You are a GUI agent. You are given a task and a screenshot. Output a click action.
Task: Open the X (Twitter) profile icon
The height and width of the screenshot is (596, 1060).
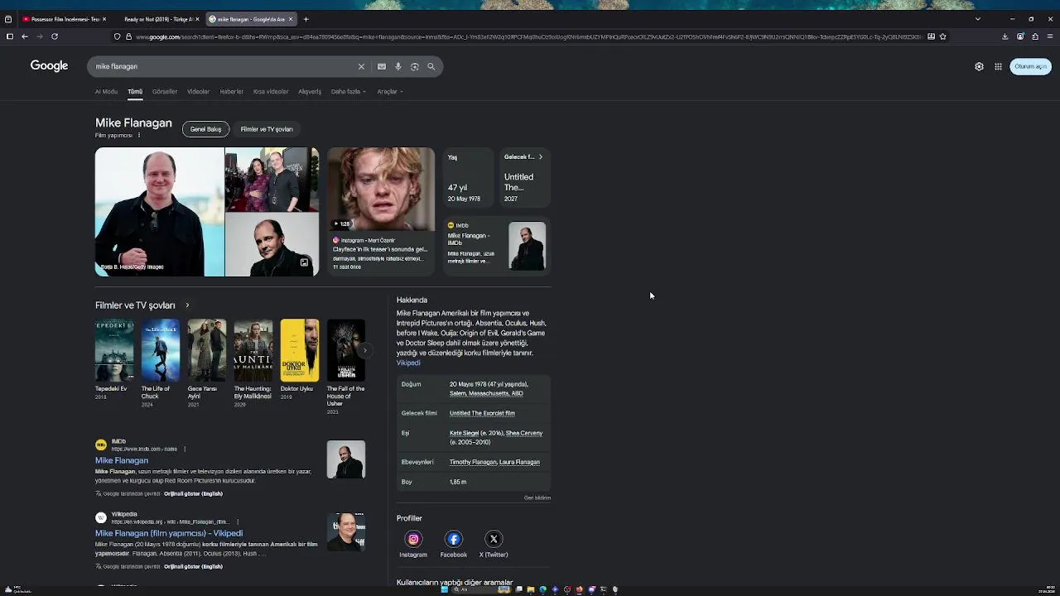[x=494, y=539]
